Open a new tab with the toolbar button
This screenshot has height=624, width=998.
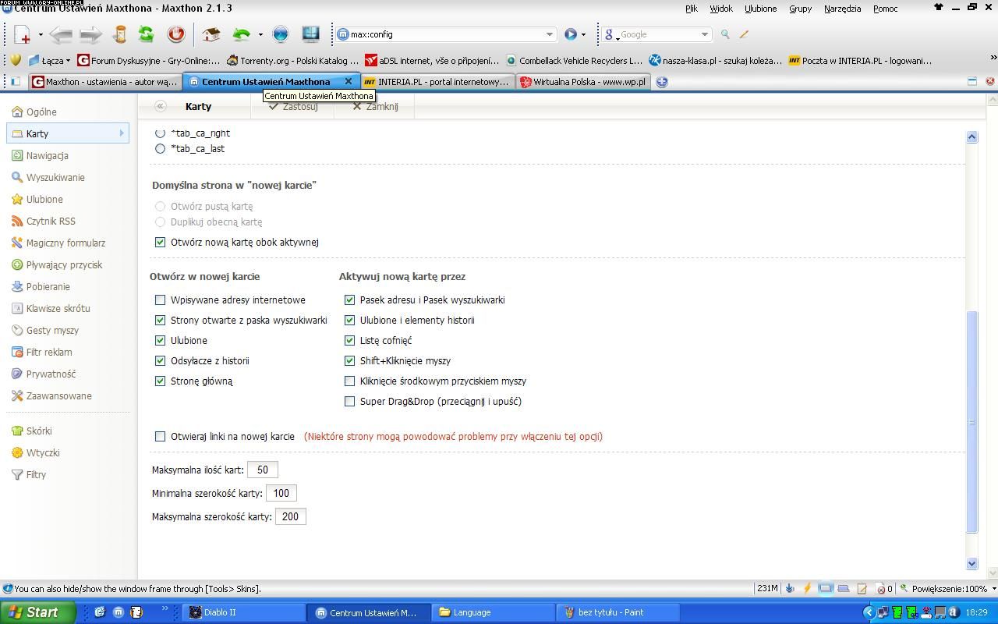(x=23, y=34)
